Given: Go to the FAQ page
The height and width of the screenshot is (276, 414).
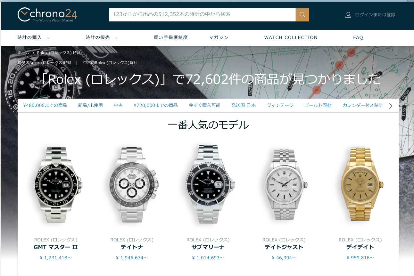Looking at the screenshot, I should [358, 37].
